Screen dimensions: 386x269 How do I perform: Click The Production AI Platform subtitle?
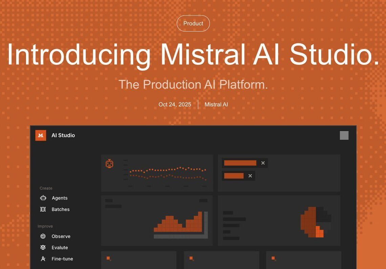point(193,84)
